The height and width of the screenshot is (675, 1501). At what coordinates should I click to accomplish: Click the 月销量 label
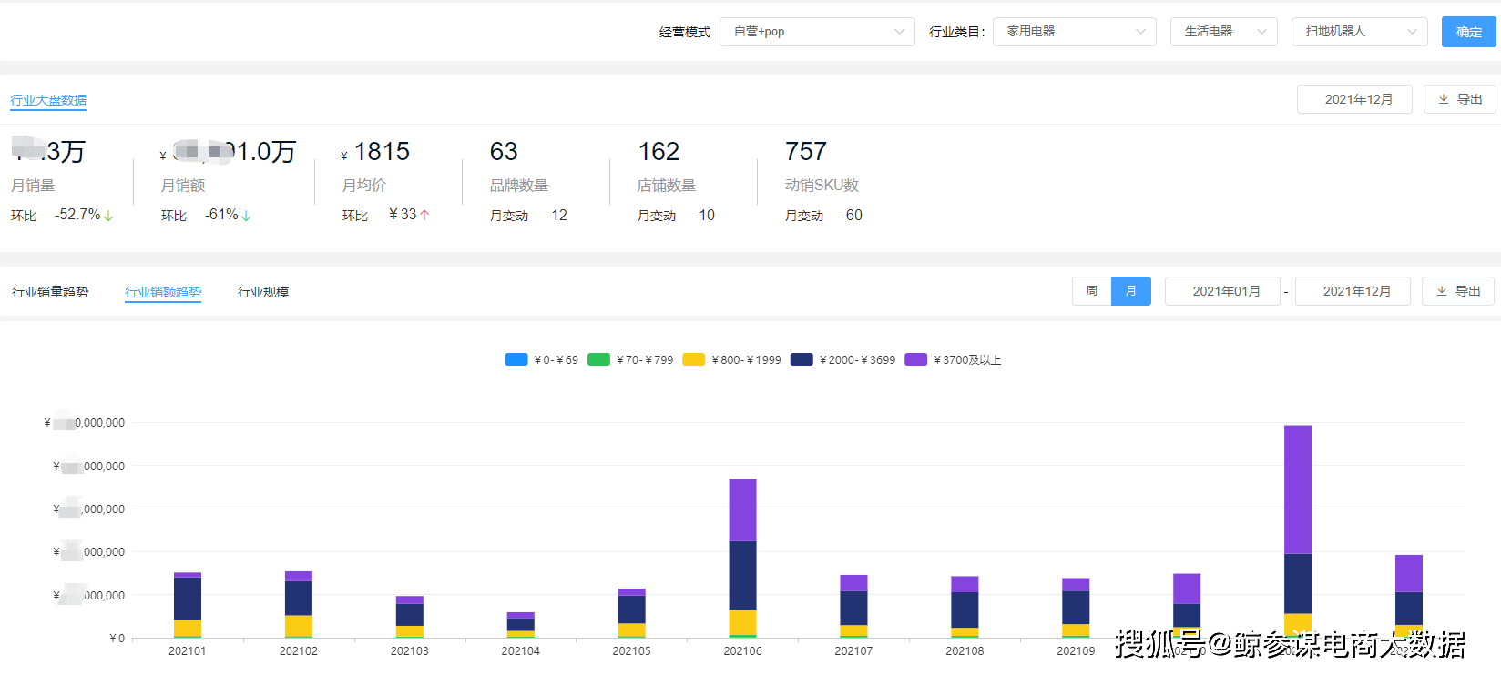tap(33, 186)
